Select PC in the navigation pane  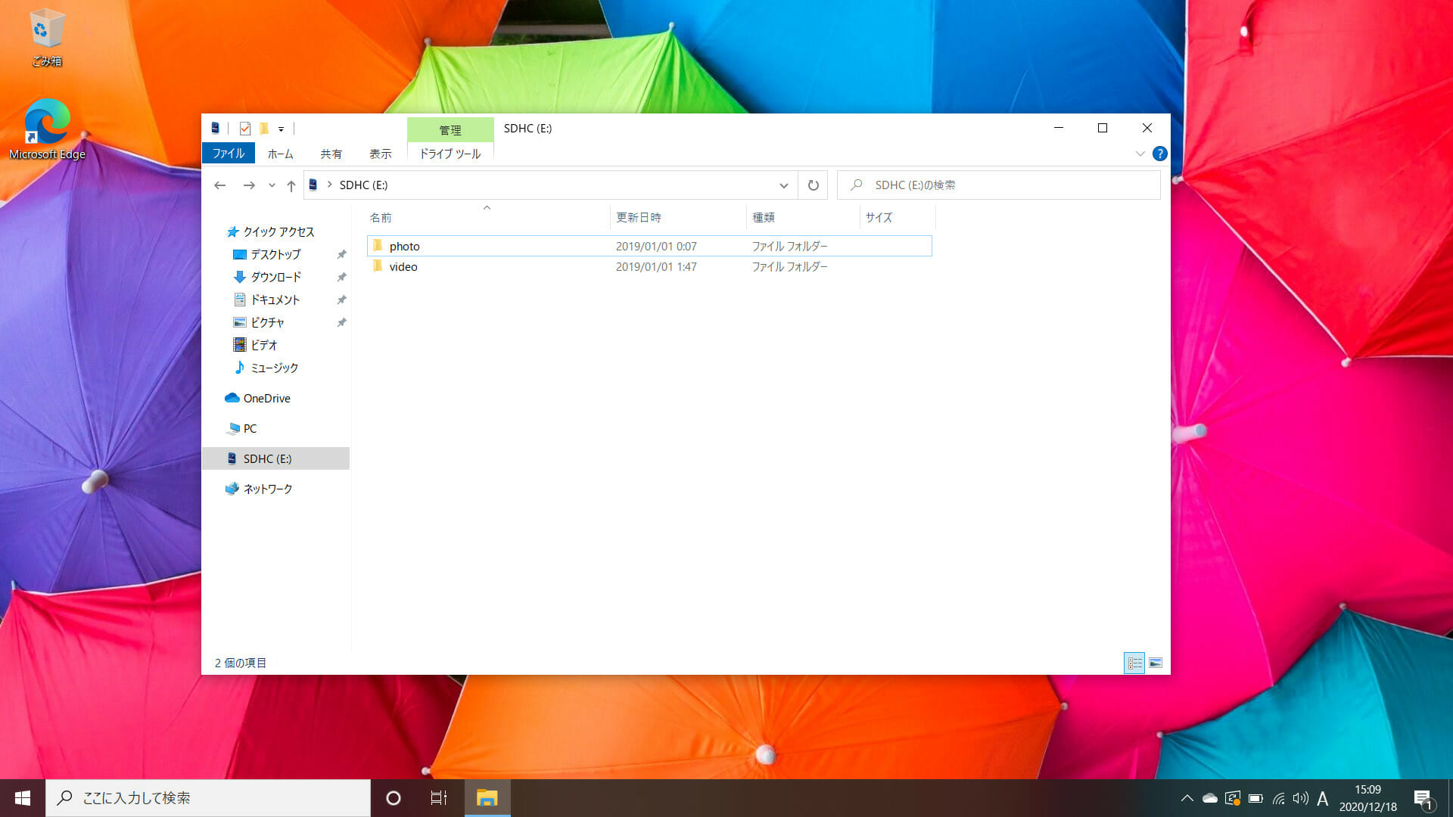[250, 429]
